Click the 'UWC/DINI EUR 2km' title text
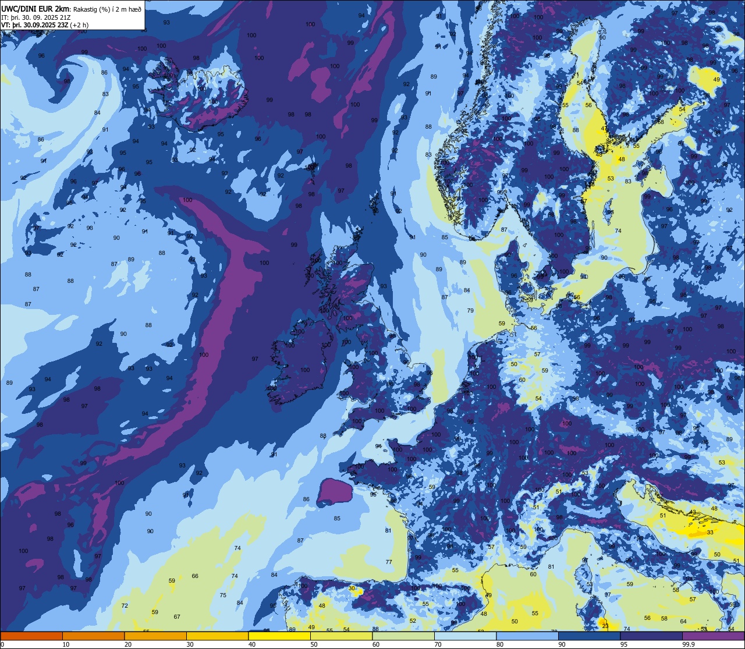Image resolution: width=745 pixels, height=649 pixels. click(35, 8)
